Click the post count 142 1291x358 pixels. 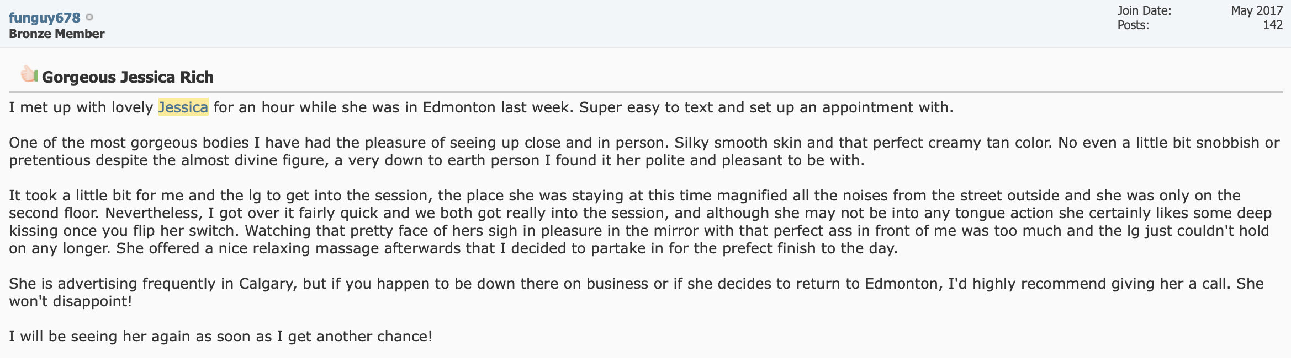(x=1273, y=25)
